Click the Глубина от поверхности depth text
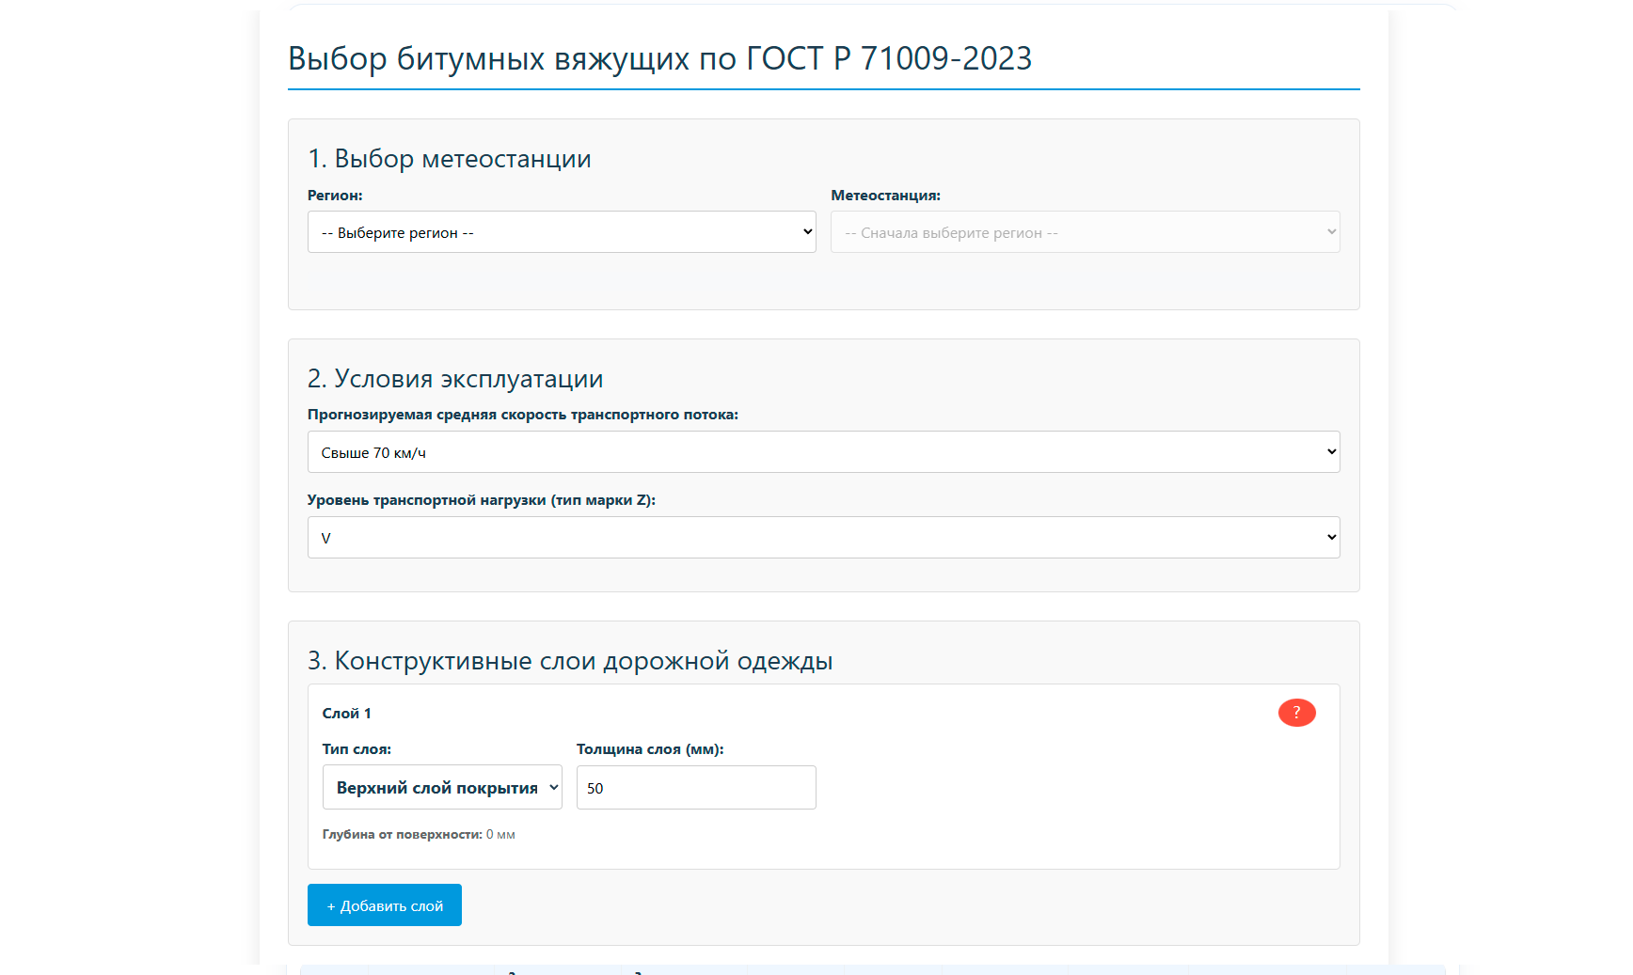1633x975 pixels. coord(418,835)
